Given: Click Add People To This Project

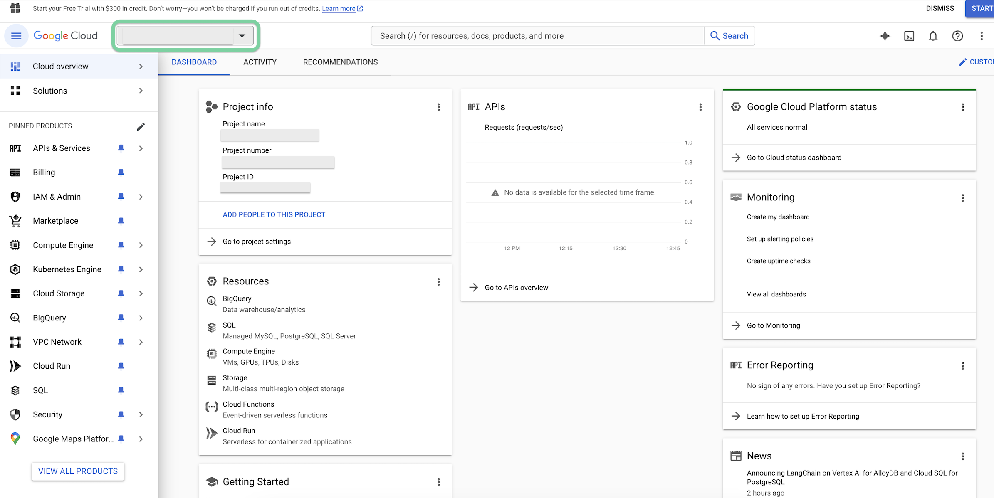Looking at the screenshot, I should pyautogui.click(x=274, y=214).
